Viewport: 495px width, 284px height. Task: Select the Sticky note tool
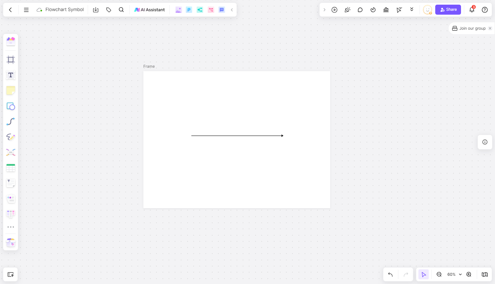click(x=11, y=90)
